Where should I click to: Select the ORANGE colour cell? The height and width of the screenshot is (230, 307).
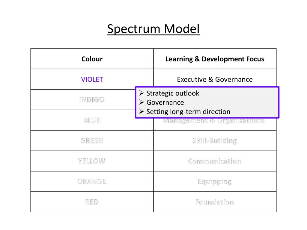(92, 181)
